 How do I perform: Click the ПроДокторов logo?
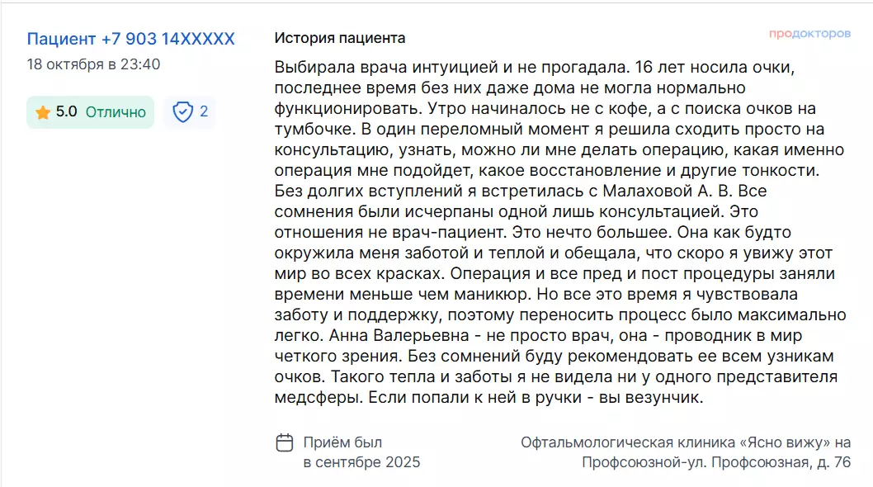[x=809, y=35]
